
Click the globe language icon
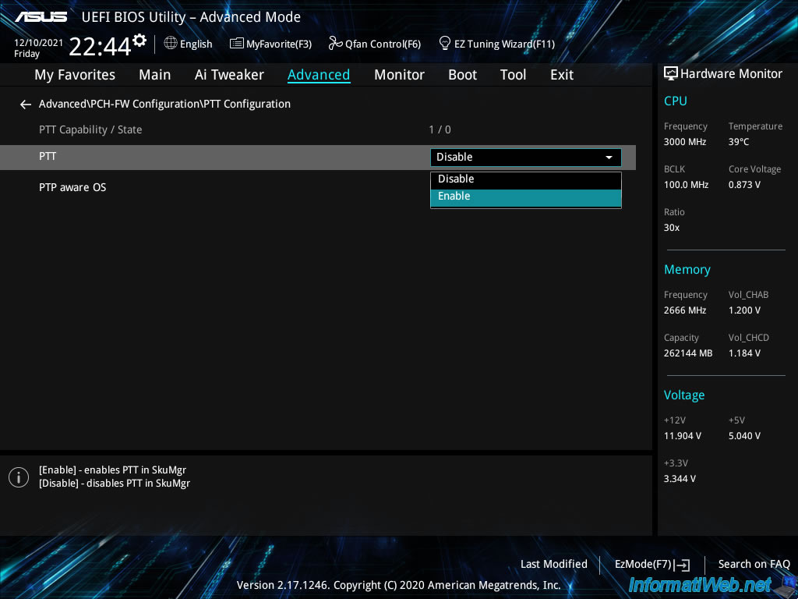click(171, 44)
